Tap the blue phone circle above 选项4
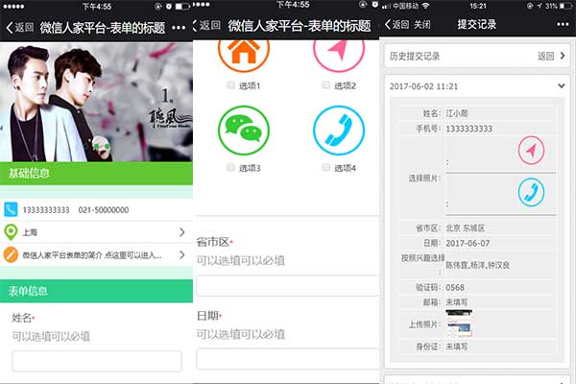 (x=339, y=131)
